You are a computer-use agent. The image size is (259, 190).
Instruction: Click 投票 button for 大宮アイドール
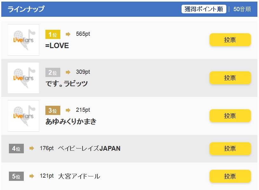(x=230, y=176)
